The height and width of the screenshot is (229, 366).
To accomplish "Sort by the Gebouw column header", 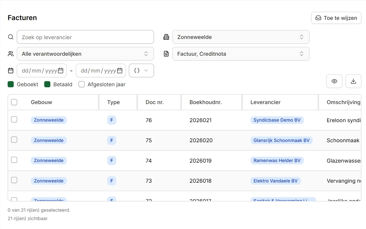I will [x=41, y=102].
